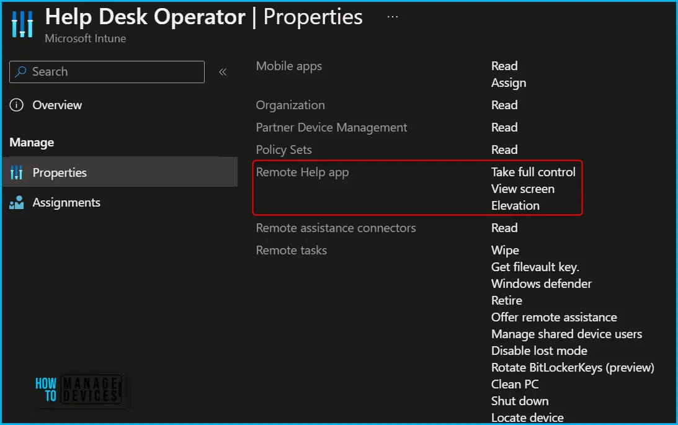Click the Microsoft Intune subtitle
This screenshot has width=678, height=425.
pyautogui.click(x=85, y=38)
